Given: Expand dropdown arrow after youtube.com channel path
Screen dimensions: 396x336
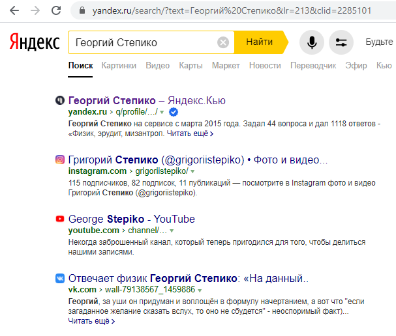Looking at the screenshot, I should pos(172,231).
